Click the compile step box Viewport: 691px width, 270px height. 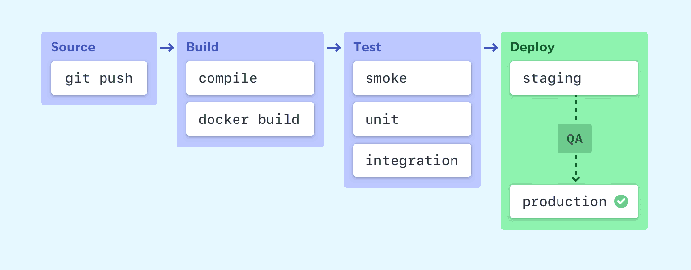(250, 78)
